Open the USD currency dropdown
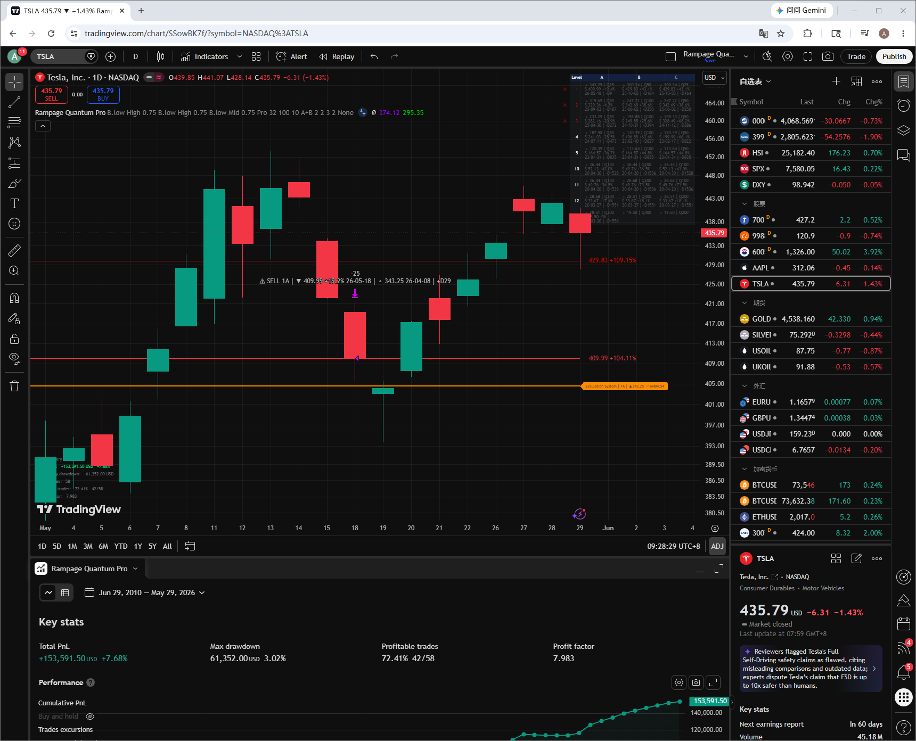916x741 pixels. point(715,78)
